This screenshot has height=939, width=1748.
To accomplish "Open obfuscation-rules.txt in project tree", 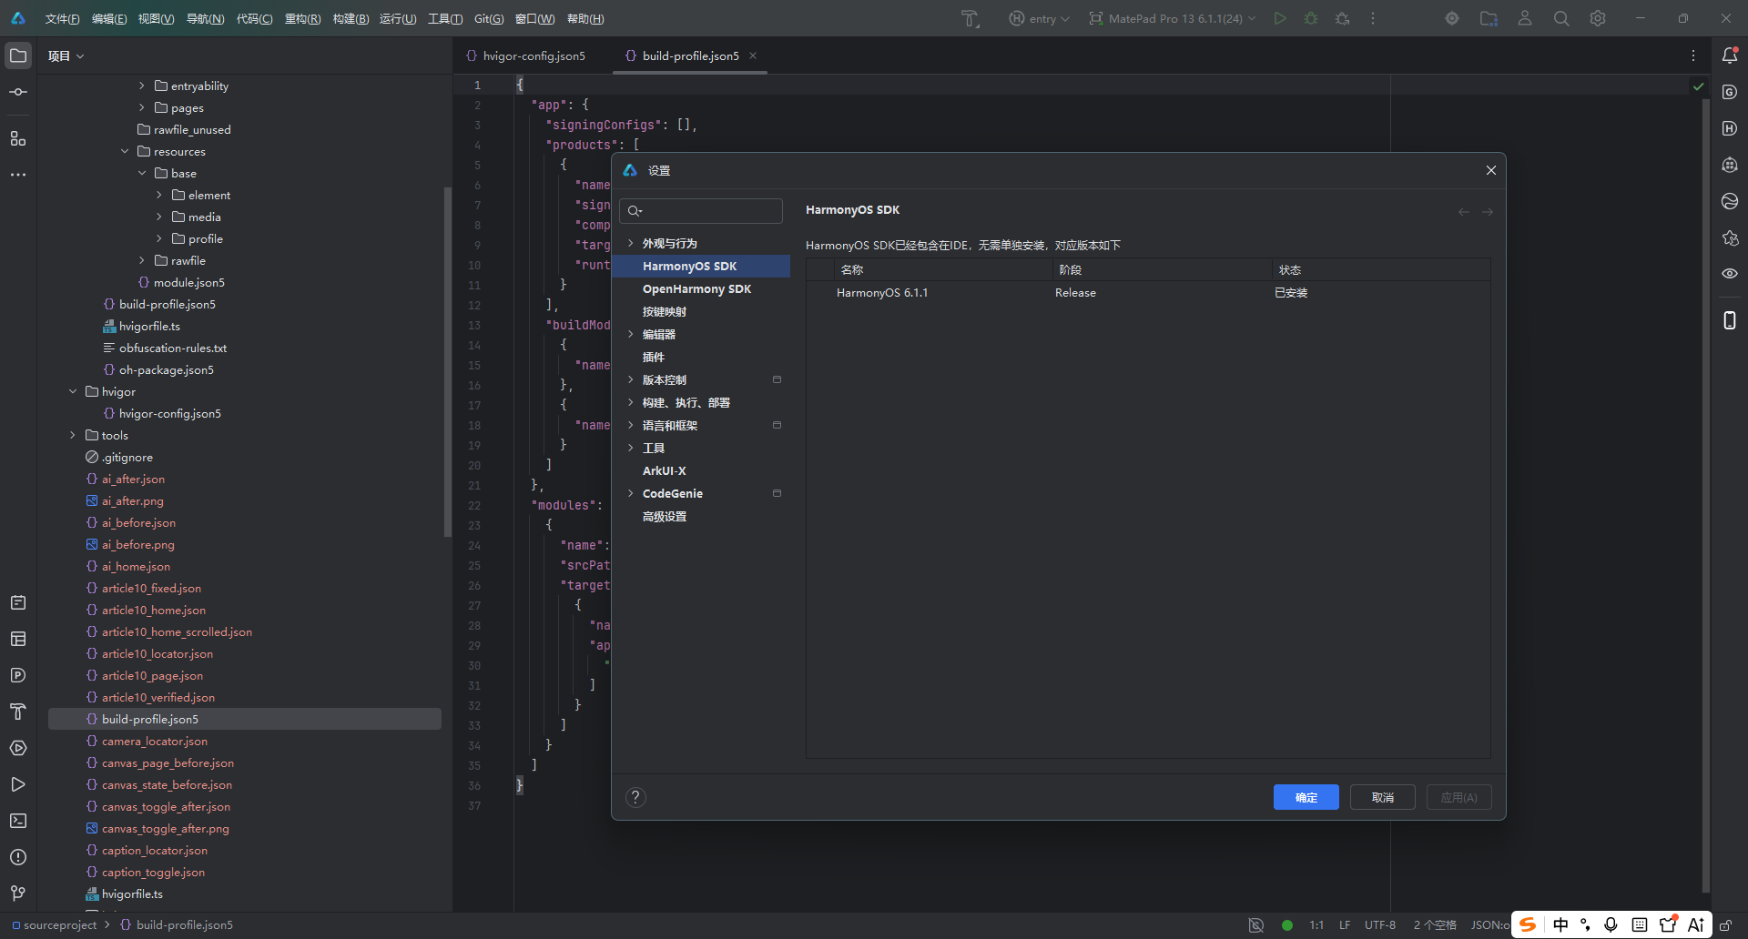I will pos(173,348).
